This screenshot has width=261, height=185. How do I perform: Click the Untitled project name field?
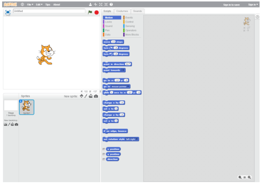(x=49, y=11)
